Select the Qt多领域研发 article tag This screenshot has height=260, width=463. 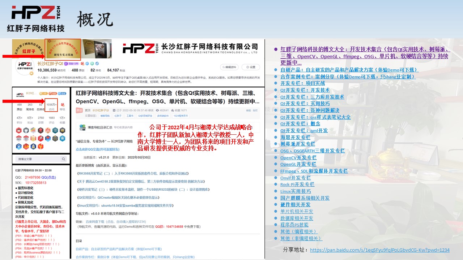pos(145,116)
